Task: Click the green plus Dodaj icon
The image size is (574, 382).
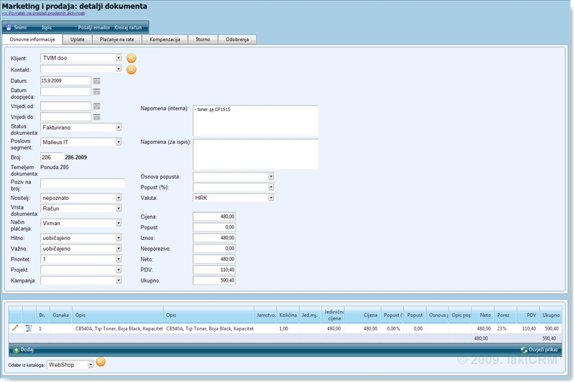Action: 16,350
